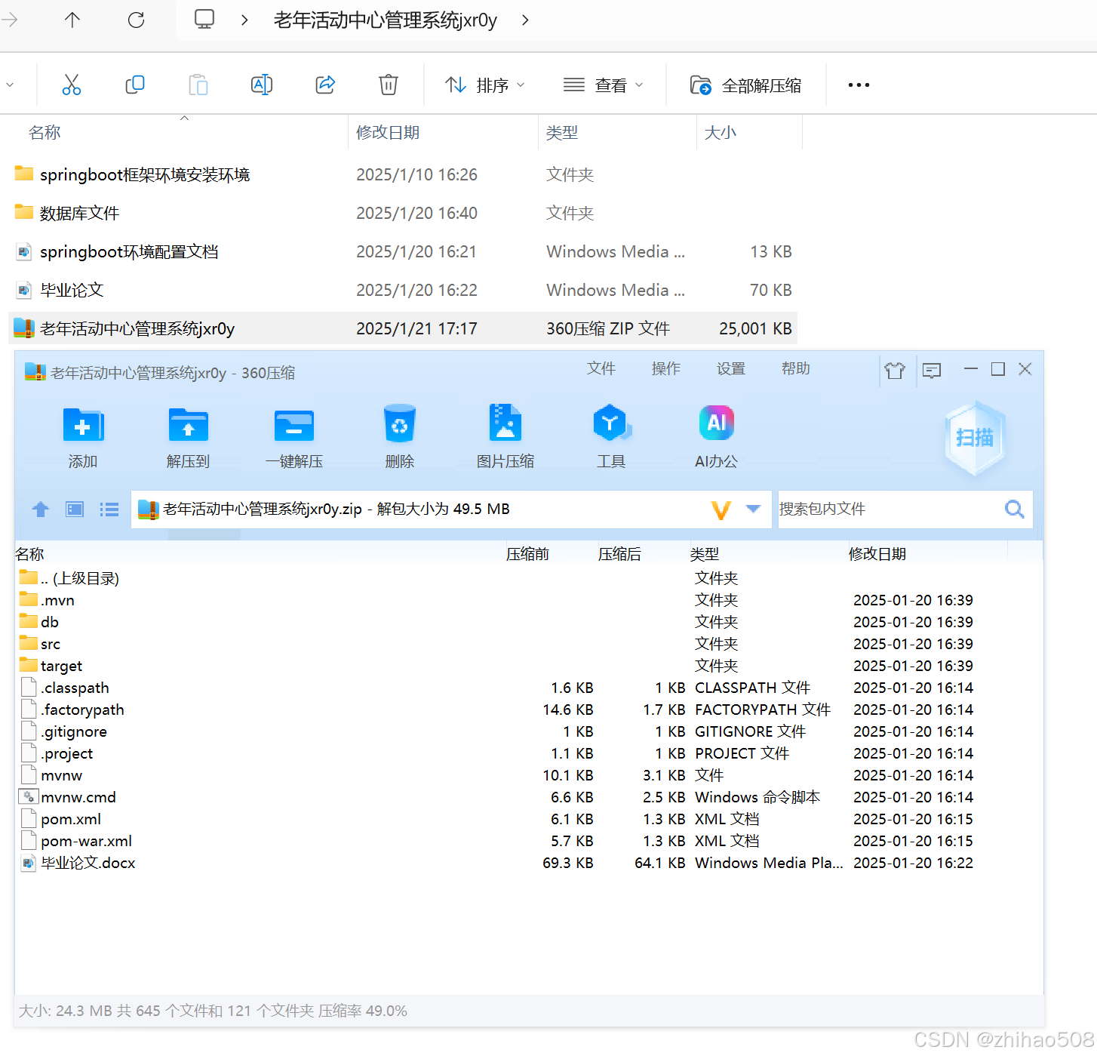Click the 搜索包内文件 search field
The image size is (1097, 1059).
890,509
